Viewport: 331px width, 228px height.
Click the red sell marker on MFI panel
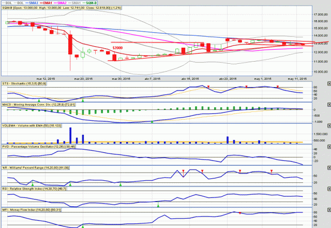click(x=240, y=213)
